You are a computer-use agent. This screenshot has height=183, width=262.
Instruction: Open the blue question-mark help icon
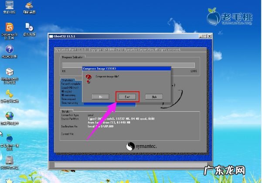[9, 49]
